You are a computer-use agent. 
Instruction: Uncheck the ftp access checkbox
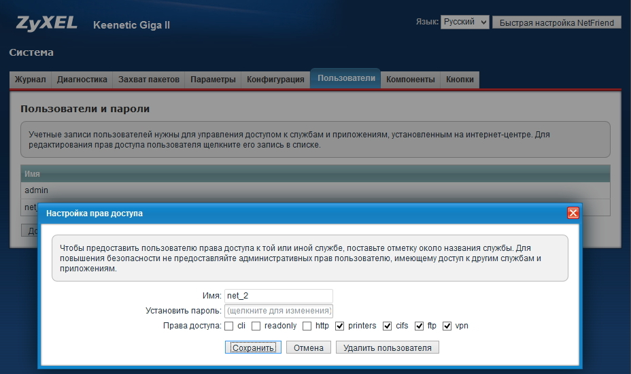click(420, 326)
